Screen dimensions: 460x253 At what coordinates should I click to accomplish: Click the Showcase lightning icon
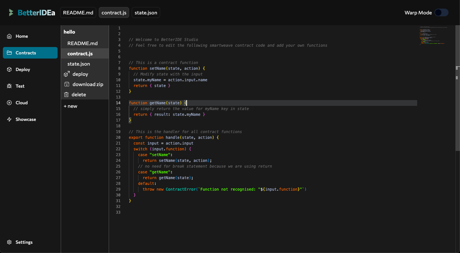pyautogui.click(x=9, y=119)
